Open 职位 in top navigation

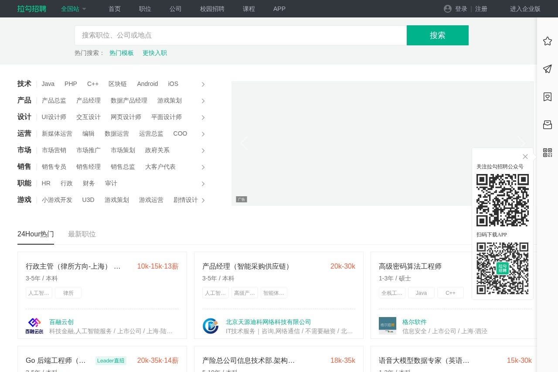pyautogui.click(x=145, y=9)
